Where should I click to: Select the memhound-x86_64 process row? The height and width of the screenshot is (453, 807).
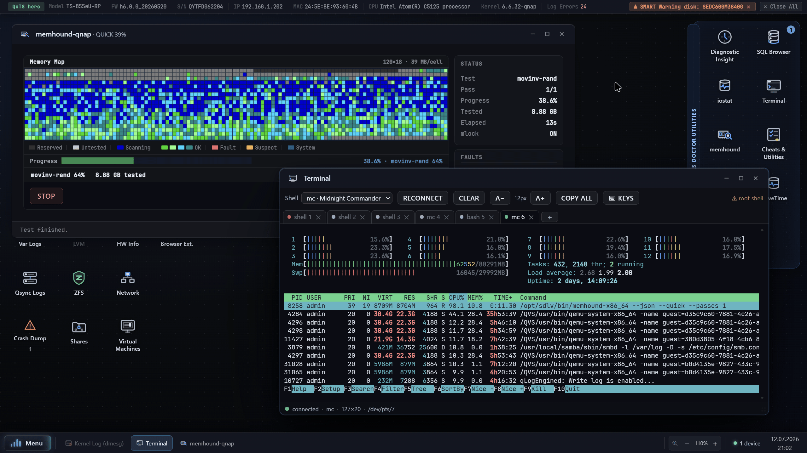tap(521, 306)
